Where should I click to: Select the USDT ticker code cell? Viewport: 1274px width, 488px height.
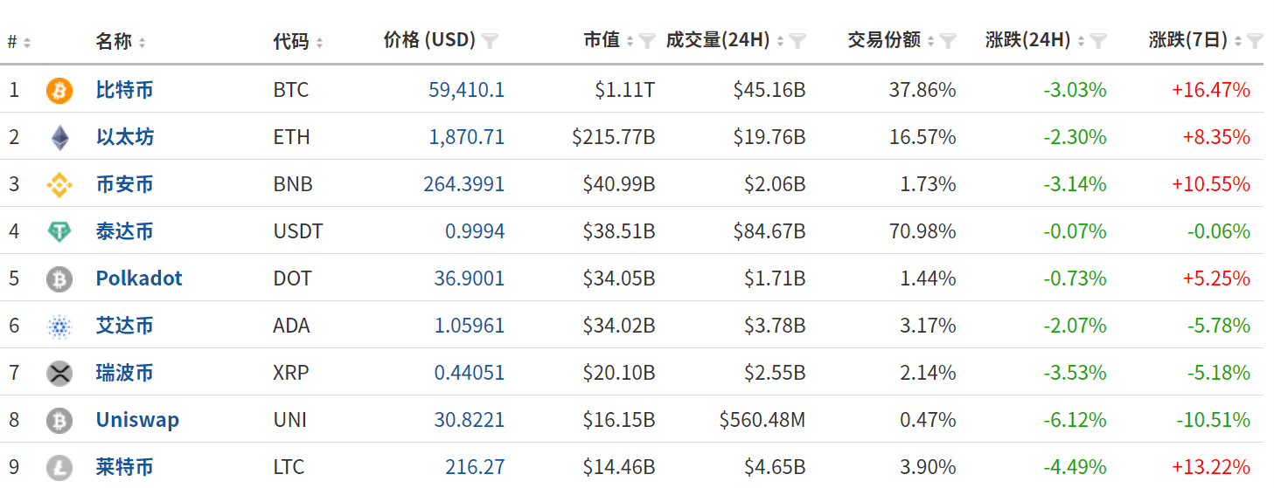coord(298,231)
